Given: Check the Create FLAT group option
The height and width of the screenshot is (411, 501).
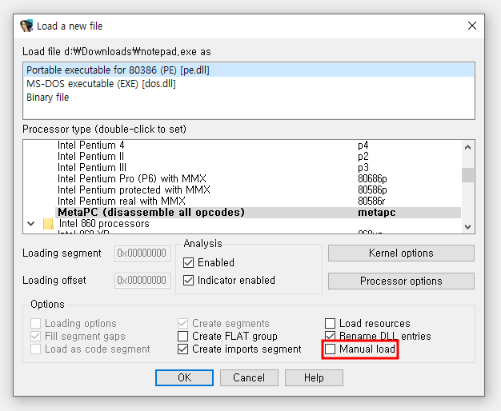Looking at the screenshot, I should (182, 336).
